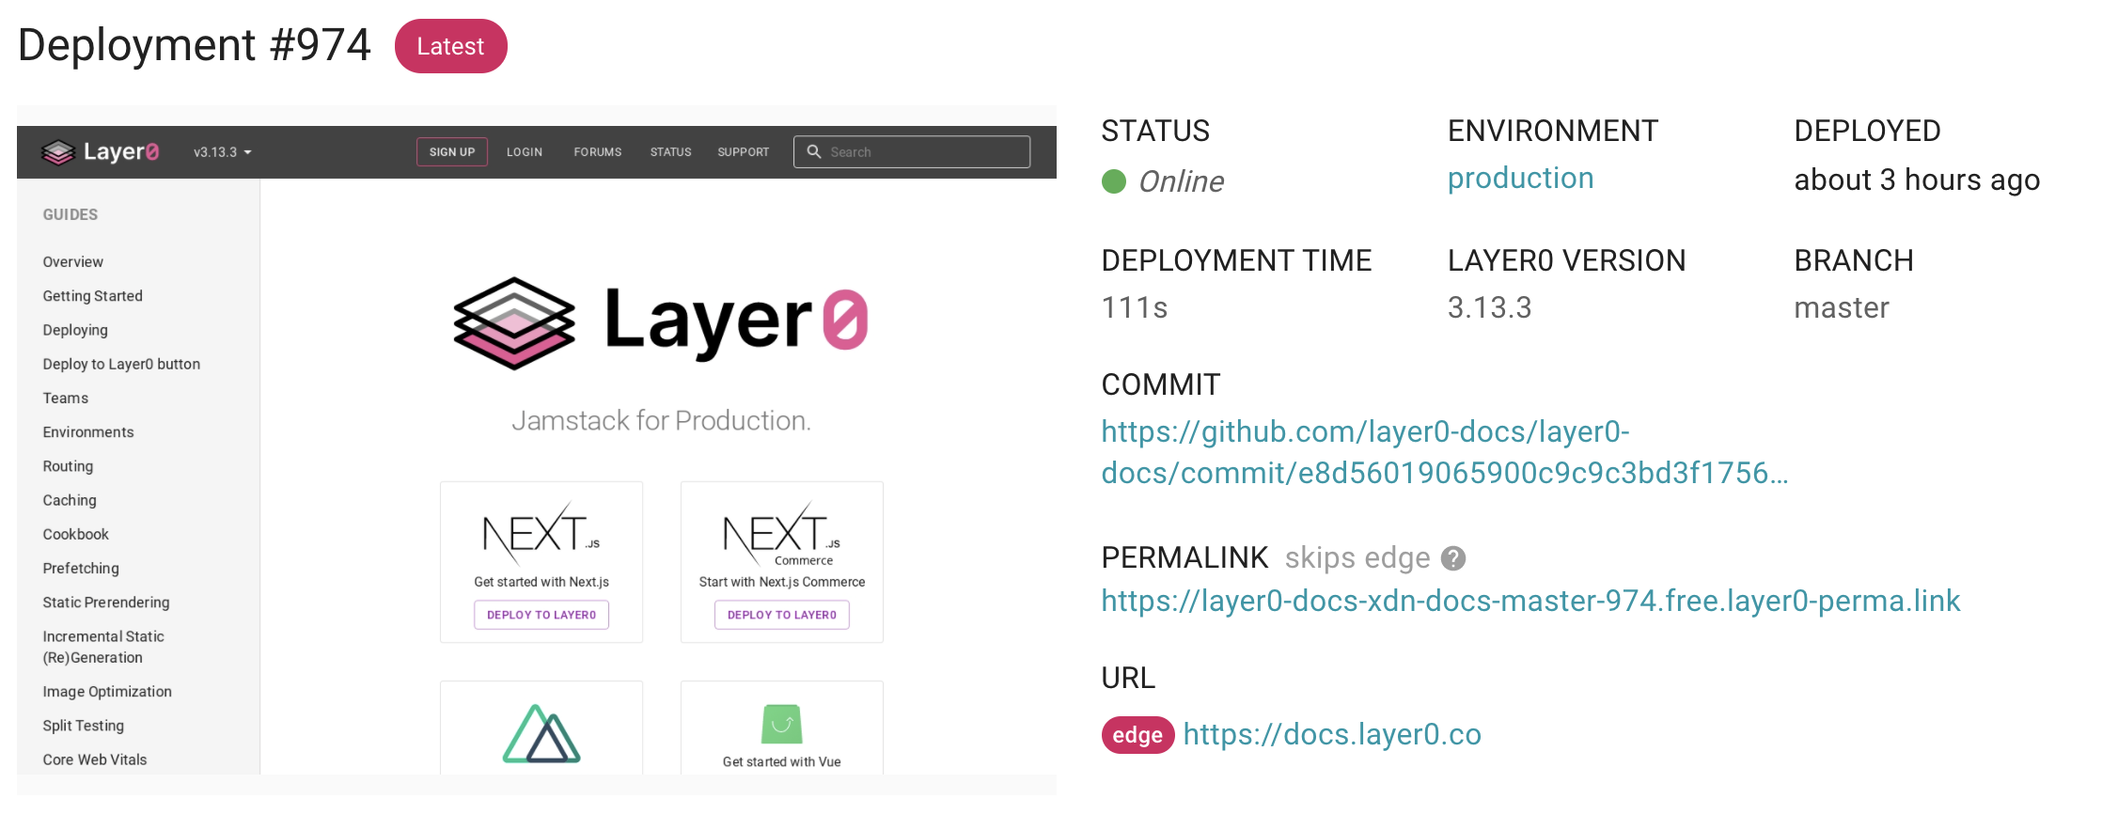The height and width of the screenshot is (814, 2102).
Task: Open the LOGIN menu item
Action: coord(525,152)
